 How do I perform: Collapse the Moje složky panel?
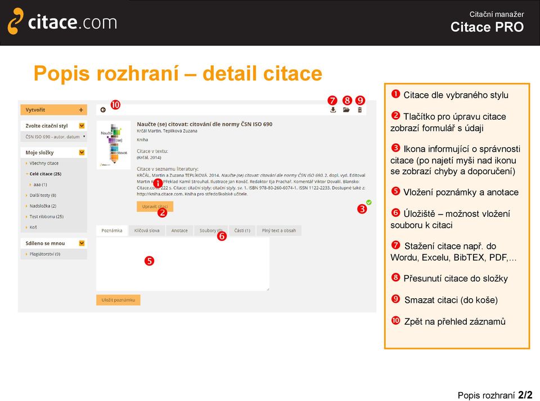tap(82, 152)
